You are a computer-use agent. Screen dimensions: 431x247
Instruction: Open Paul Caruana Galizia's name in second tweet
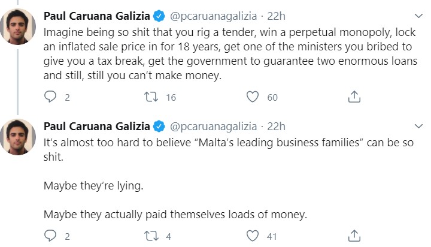(x=97, y=126)
